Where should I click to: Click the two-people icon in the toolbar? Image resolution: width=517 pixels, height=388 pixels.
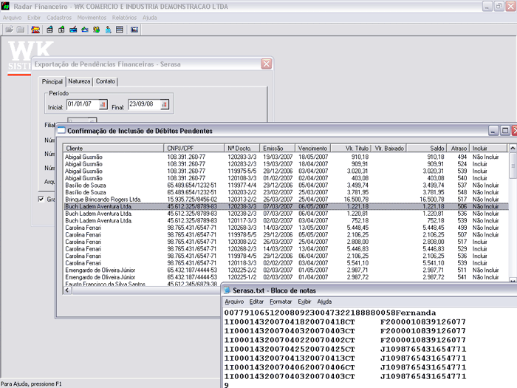pyautogui.click(x=96, y=30)
